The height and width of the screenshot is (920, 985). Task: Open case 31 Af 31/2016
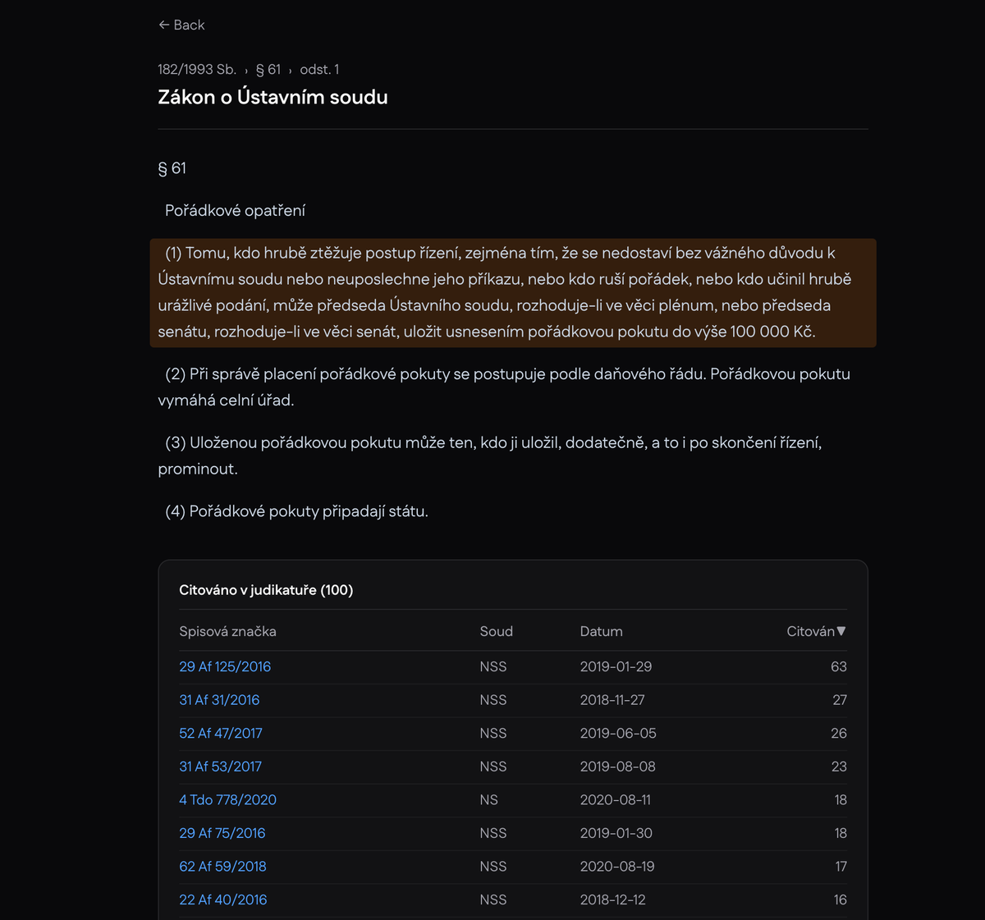click(x=219, y=700)
